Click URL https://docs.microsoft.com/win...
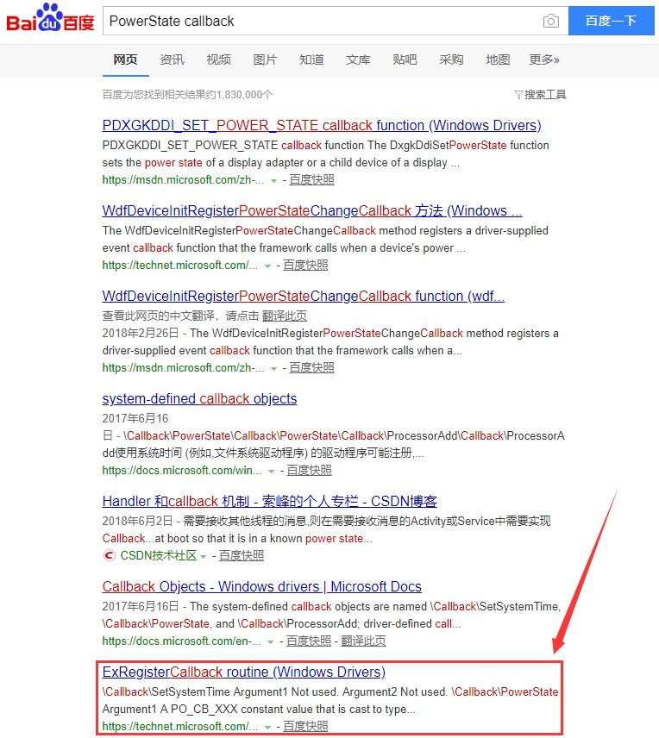659x738 pixels. pos(181,470)
